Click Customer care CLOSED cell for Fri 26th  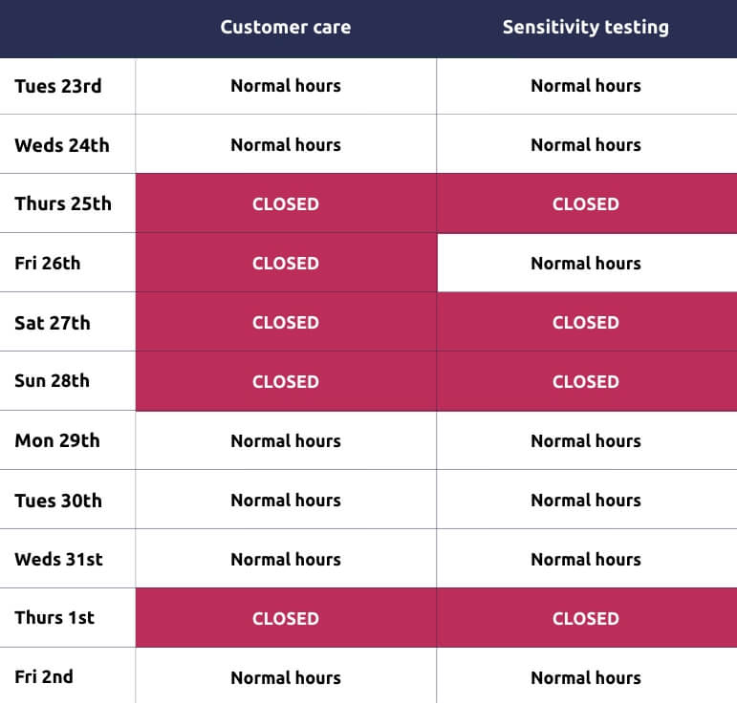[x=285, y=264]
